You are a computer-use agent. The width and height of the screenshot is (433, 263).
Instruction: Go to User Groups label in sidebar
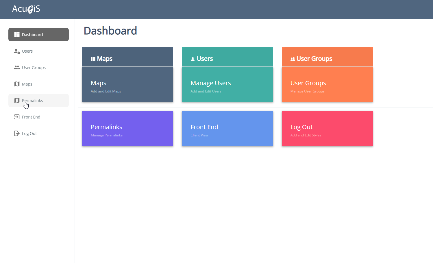[x=34, y=68]
